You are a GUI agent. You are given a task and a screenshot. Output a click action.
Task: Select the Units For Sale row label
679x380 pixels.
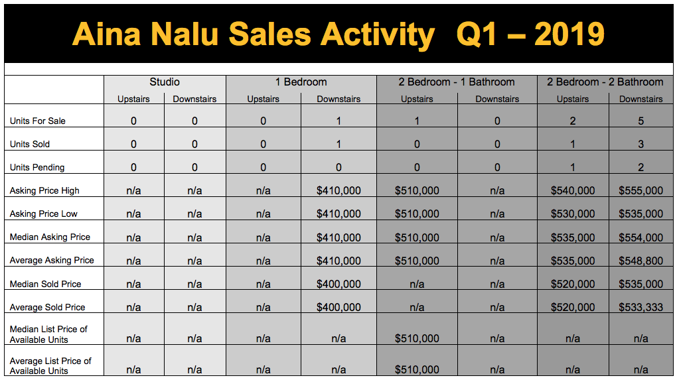click(38, 121)
